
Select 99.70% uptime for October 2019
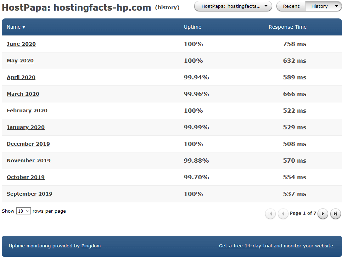pyautogui.click(x=196, y=177)
